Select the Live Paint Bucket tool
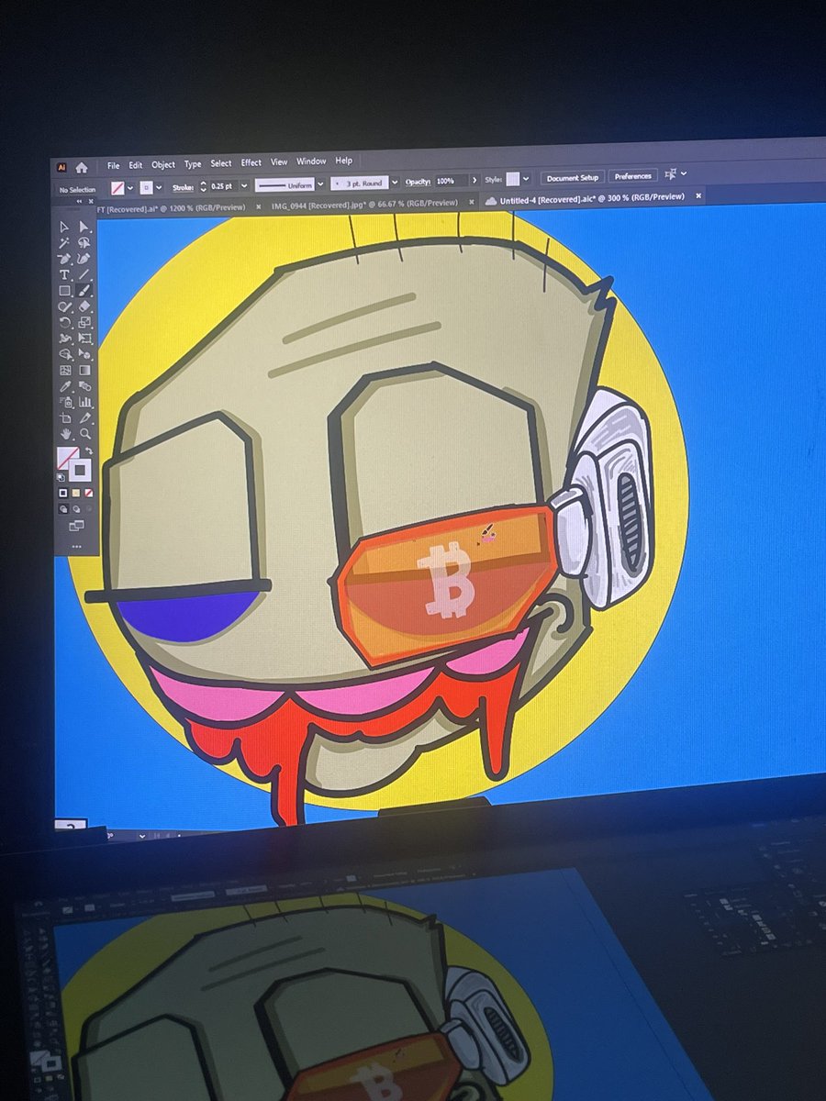This screenshot has width=826, height=1101. [84, 353]
